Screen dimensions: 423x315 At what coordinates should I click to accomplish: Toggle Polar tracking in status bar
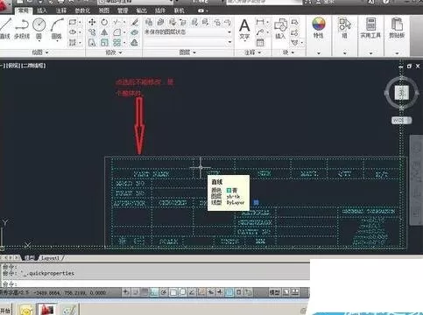click(x=164, y=292)
